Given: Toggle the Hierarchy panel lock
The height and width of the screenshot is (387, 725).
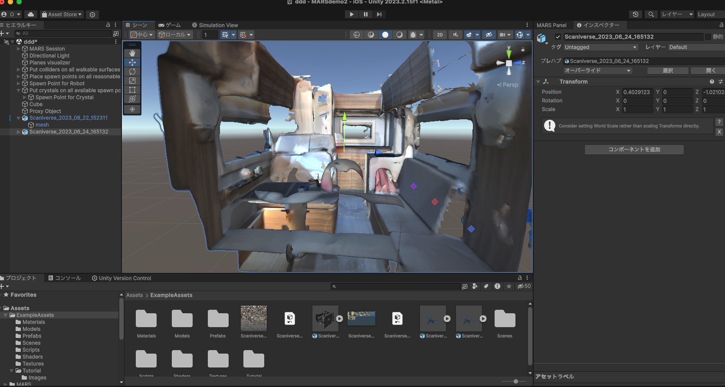Looking at the screenshot, I should click(x=108, y=25).
